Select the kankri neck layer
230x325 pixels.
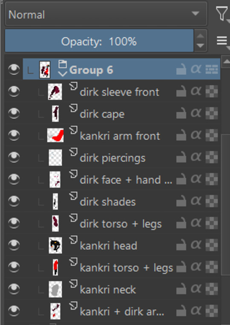[x=107, y=289]
